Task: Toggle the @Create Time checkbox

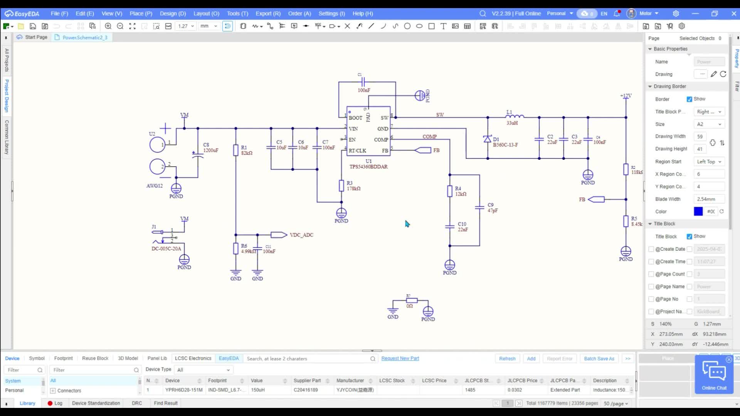Action: (x=651, y=262)
